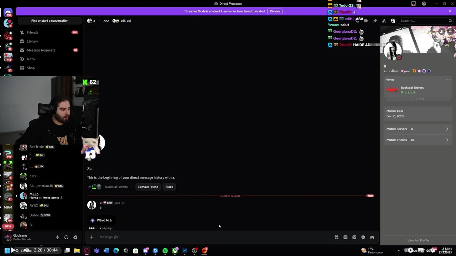Start a video call with the camera icon
The width and height of the screenshot is (456, 256).
[x=366, y=21]
